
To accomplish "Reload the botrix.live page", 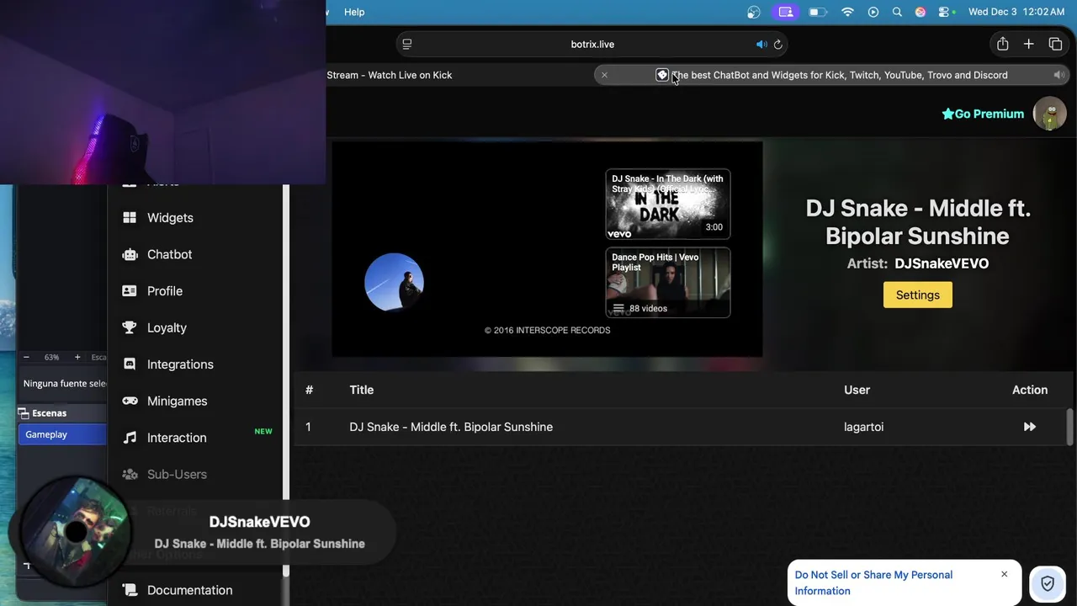I will [778, 44].
